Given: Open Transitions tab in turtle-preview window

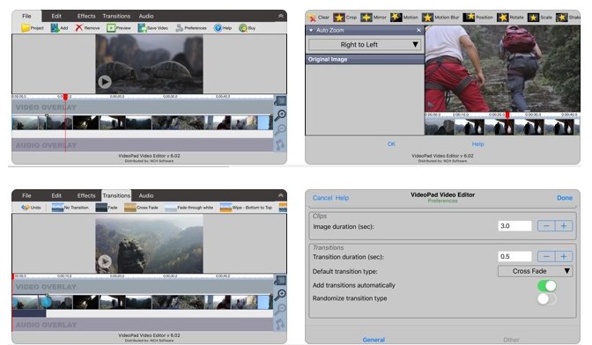Looking at the screenshot, I should 116,16.
